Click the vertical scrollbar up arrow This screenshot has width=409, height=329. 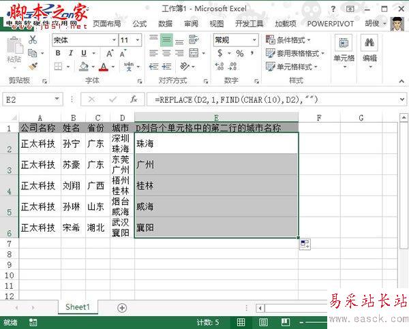point(404,117)
